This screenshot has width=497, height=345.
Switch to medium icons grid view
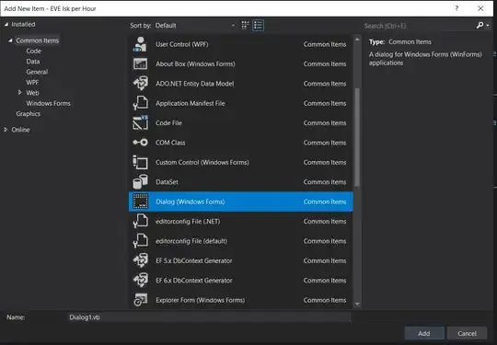coord(245,26)
